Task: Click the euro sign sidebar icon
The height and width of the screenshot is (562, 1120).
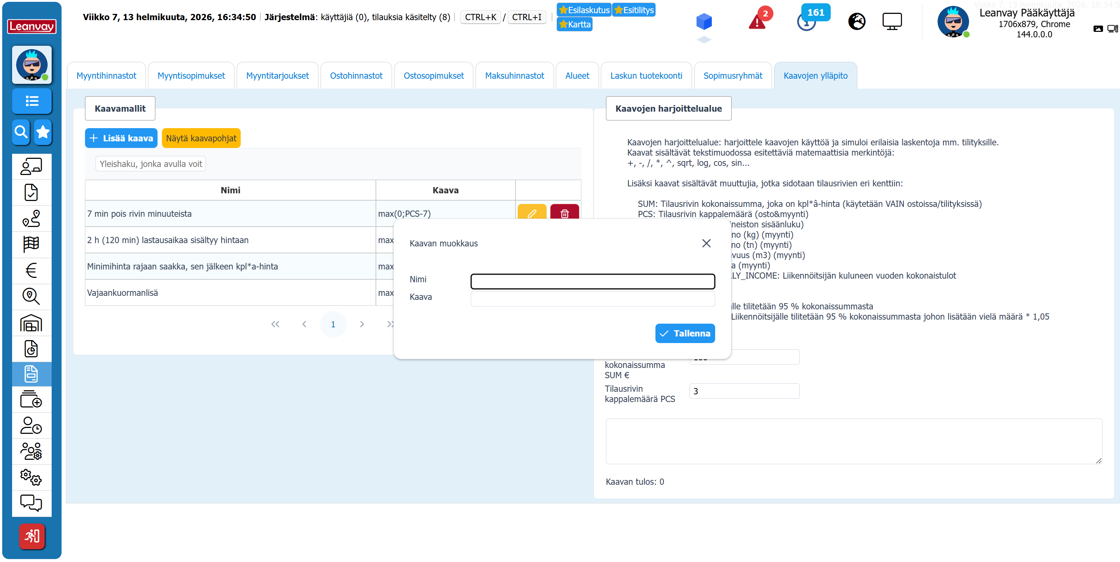Action: coord(31,270)
